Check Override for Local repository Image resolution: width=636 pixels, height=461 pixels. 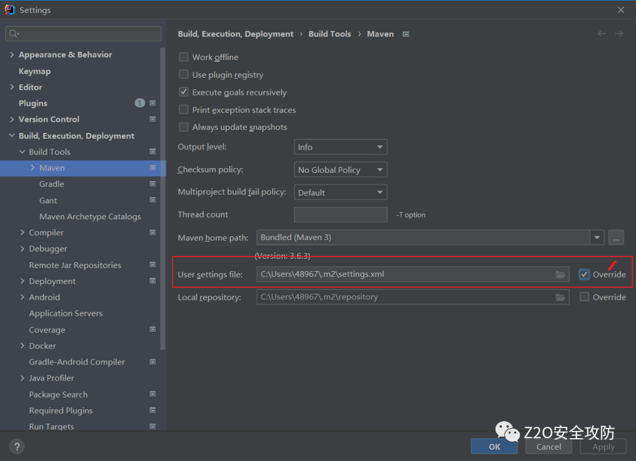584,297
